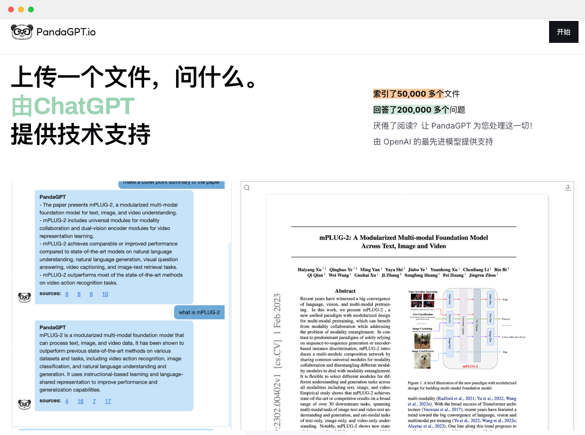Open source link 17 in second answer
This screenshot has width=585, height=435.
point(108,401)
